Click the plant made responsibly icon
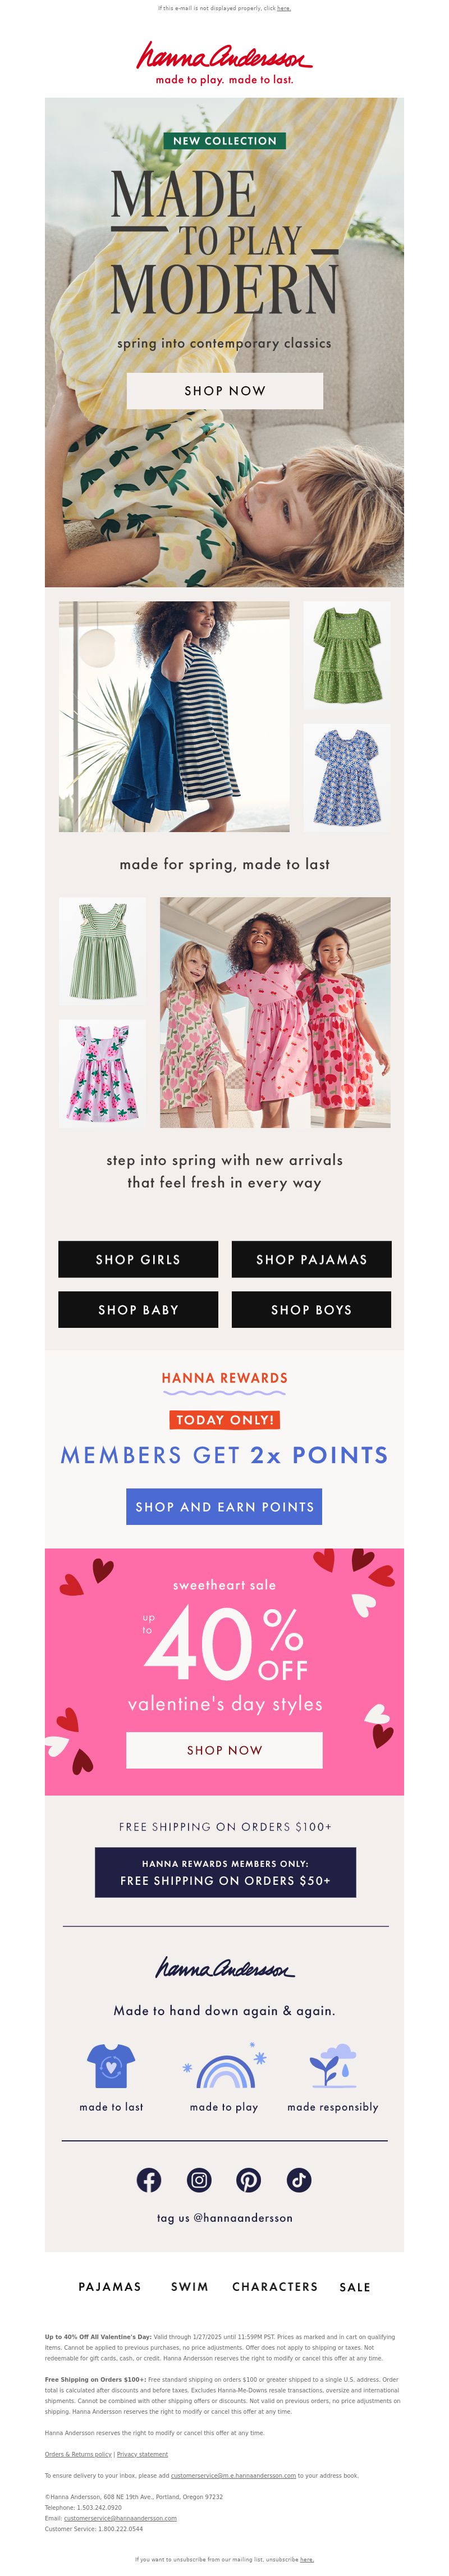 pyautogui.click(x=333, y=2066)
